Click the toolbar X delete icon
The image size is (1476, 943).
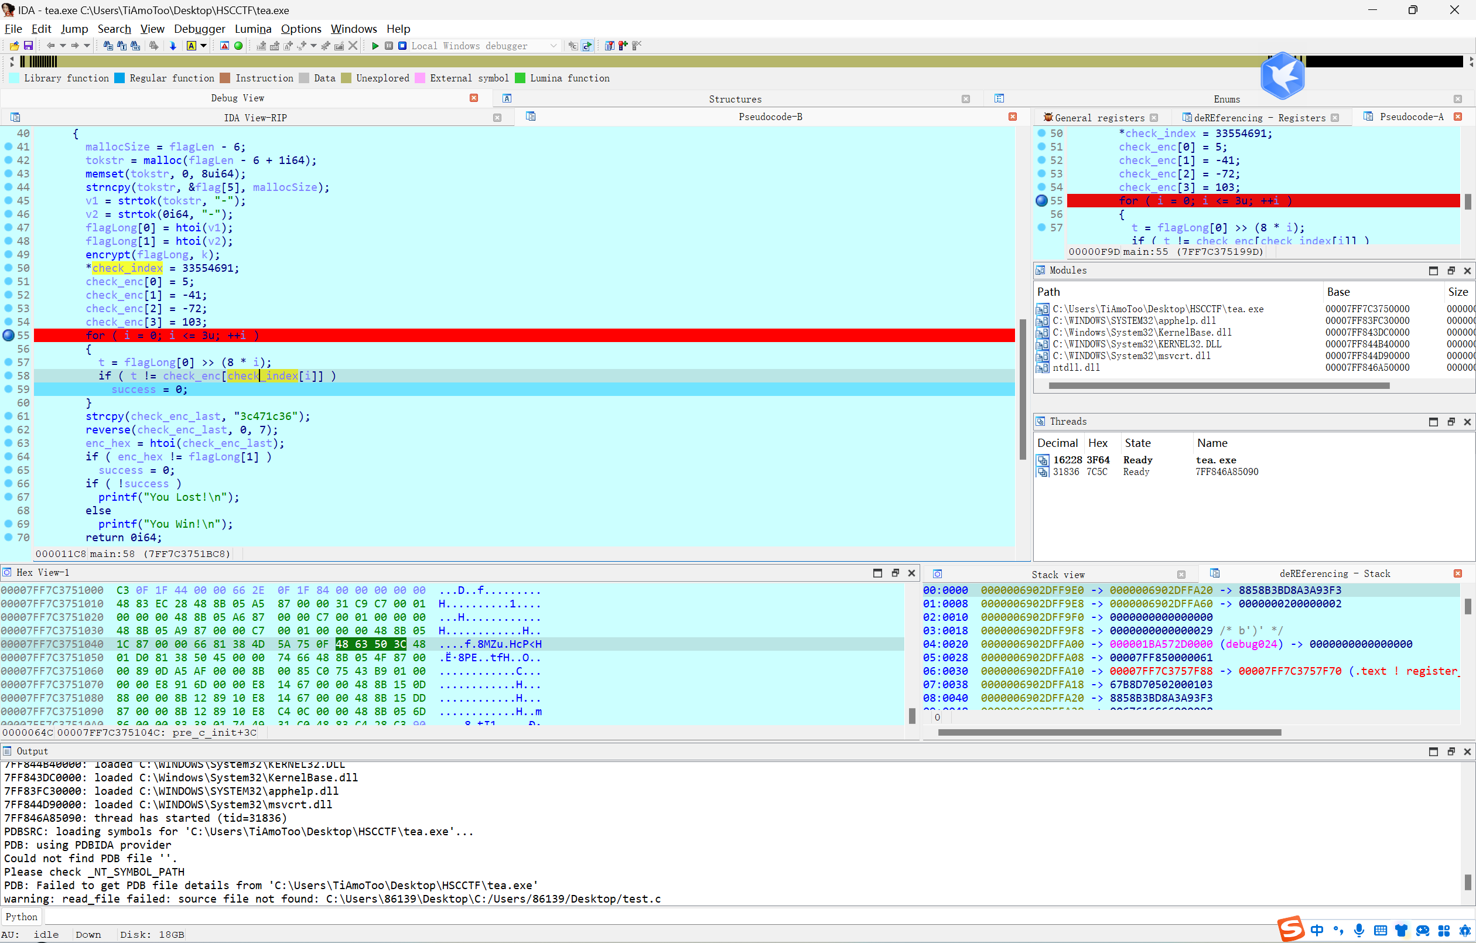pos(353,46)
